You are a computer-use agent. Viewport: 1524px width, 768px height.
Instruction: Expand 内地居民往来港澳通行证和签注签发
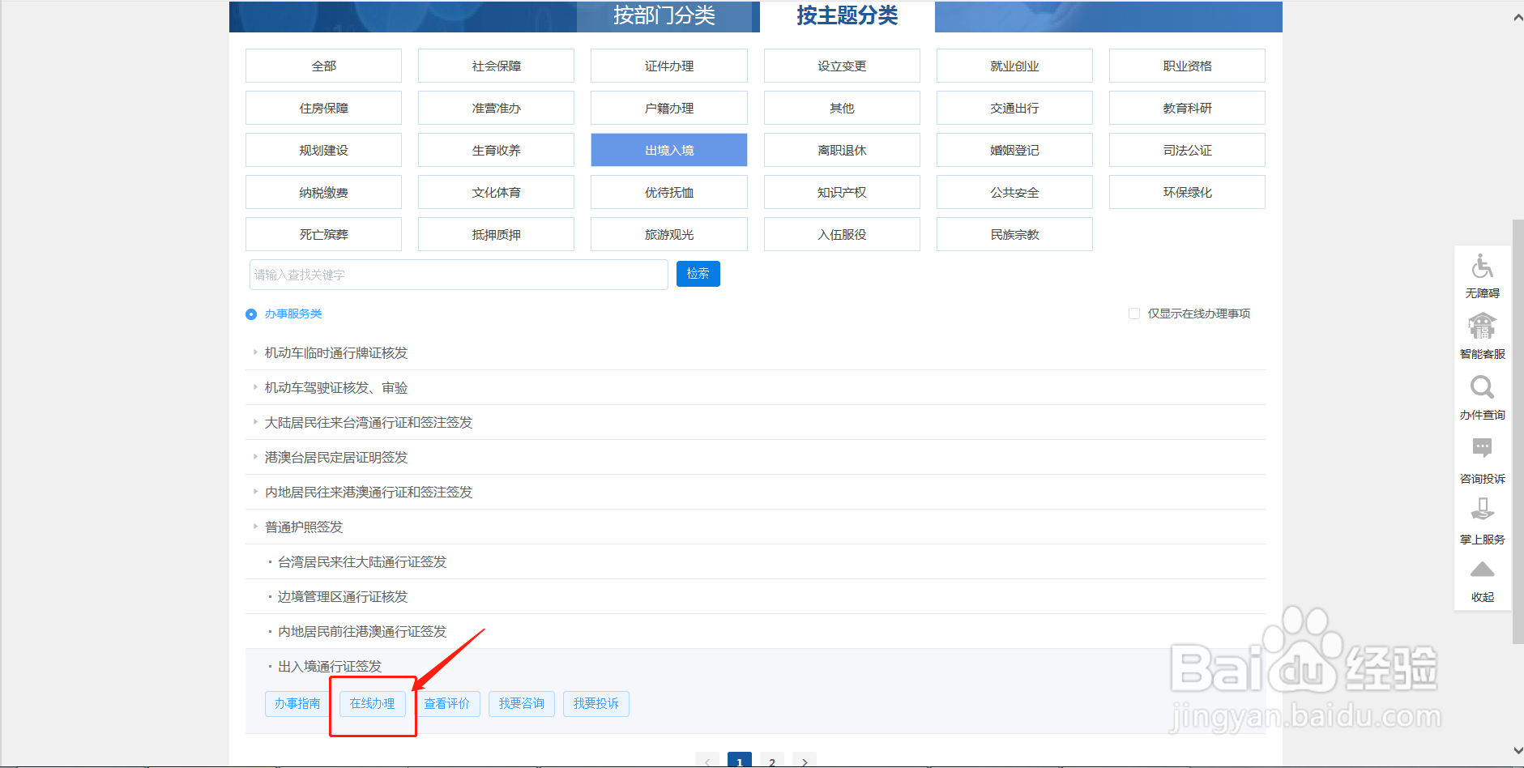[x=366, y=491]
